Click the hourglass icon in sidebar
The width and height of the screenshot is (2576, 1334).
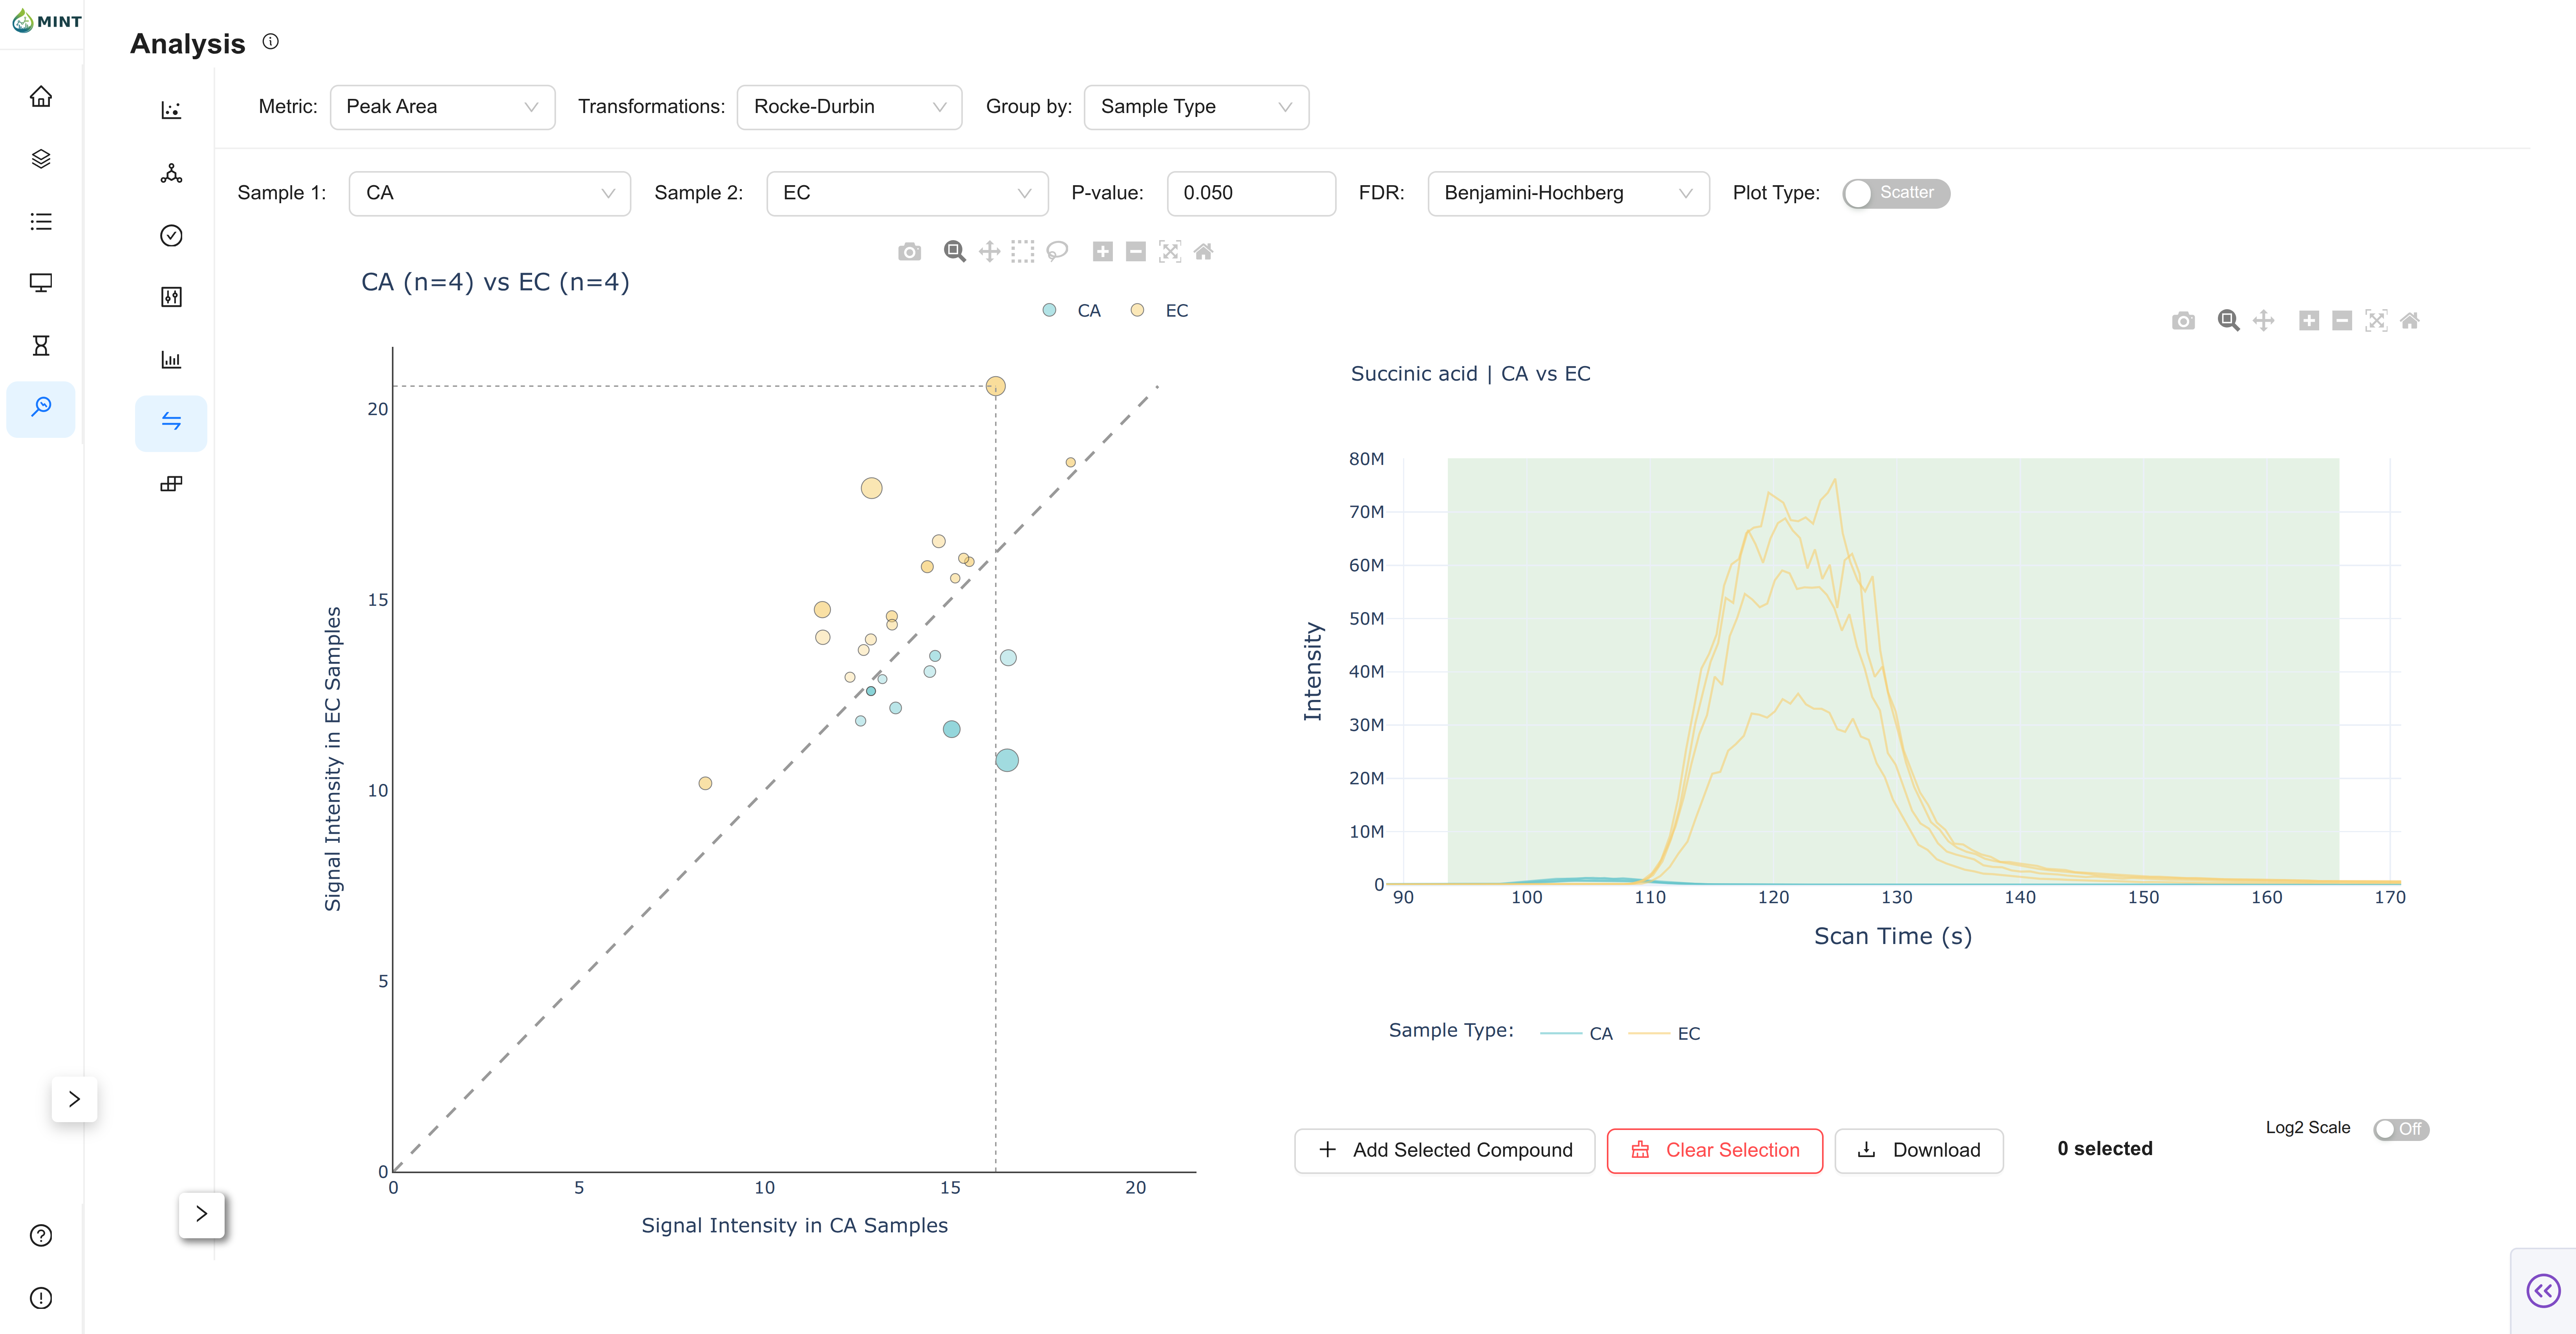pos(41,345)
